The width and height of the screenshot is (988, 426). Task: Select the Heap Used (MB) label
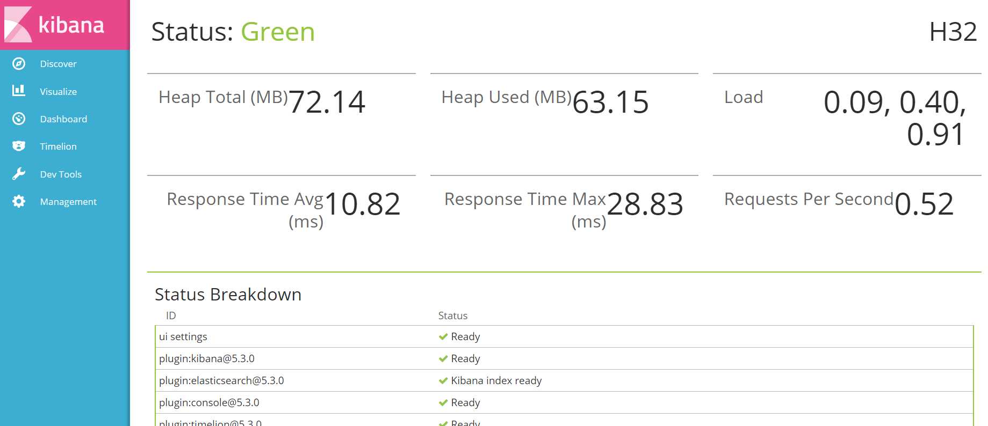(507, 97)
